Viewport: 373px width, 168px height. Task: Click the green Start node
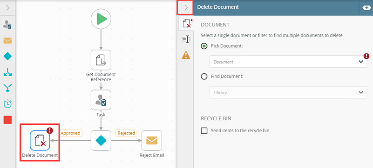pos(101,19)
